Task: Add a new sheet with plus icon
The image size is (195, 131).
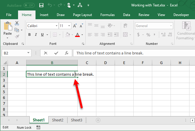Action: pyautogui.click(x=98, y=120)
